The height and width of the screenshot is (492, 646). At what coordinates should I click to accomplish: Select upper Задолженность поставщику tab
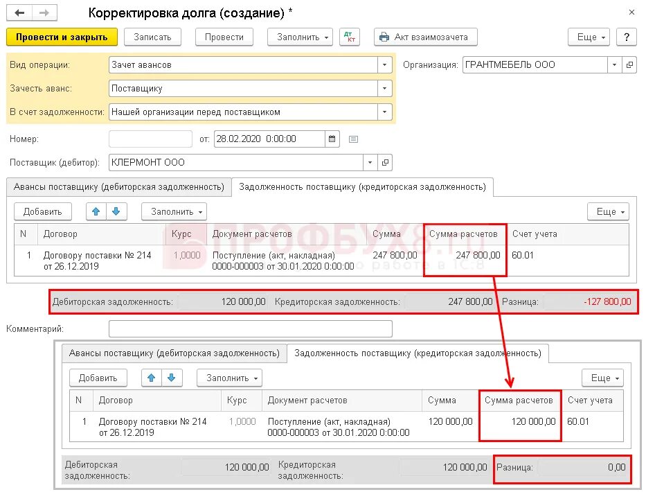click(x=363, y=187)
